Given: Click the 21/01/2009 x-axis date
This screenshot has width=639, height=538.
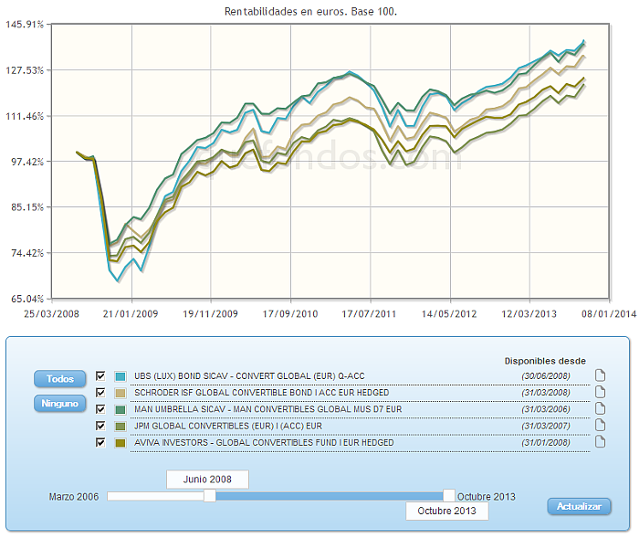Looking at the screenshot, I should click(131, 314).
